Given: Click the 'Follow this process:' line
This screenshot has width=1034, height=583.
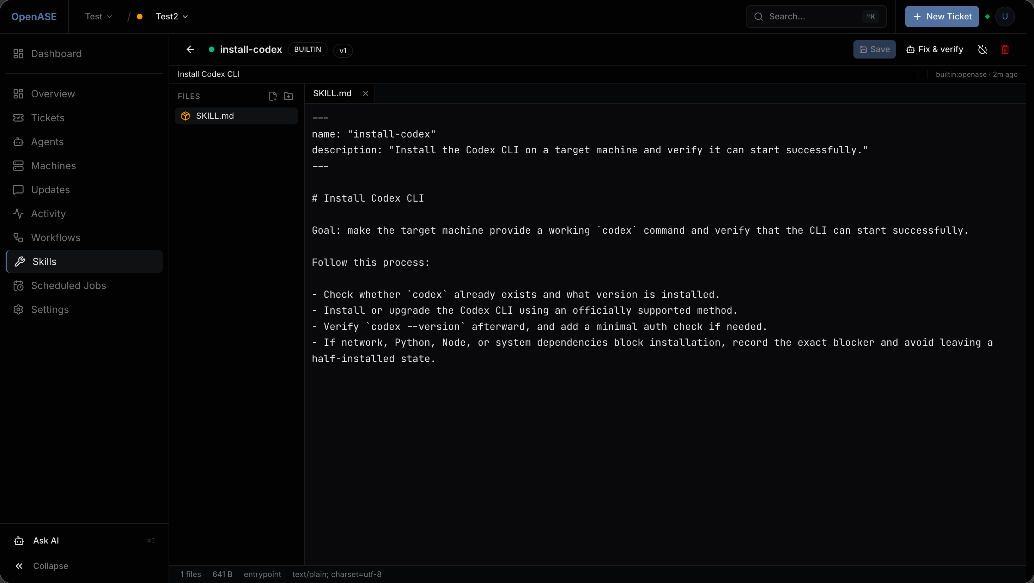Looking at the screenshot, I should pyautogui.click(x=371, y=262).
